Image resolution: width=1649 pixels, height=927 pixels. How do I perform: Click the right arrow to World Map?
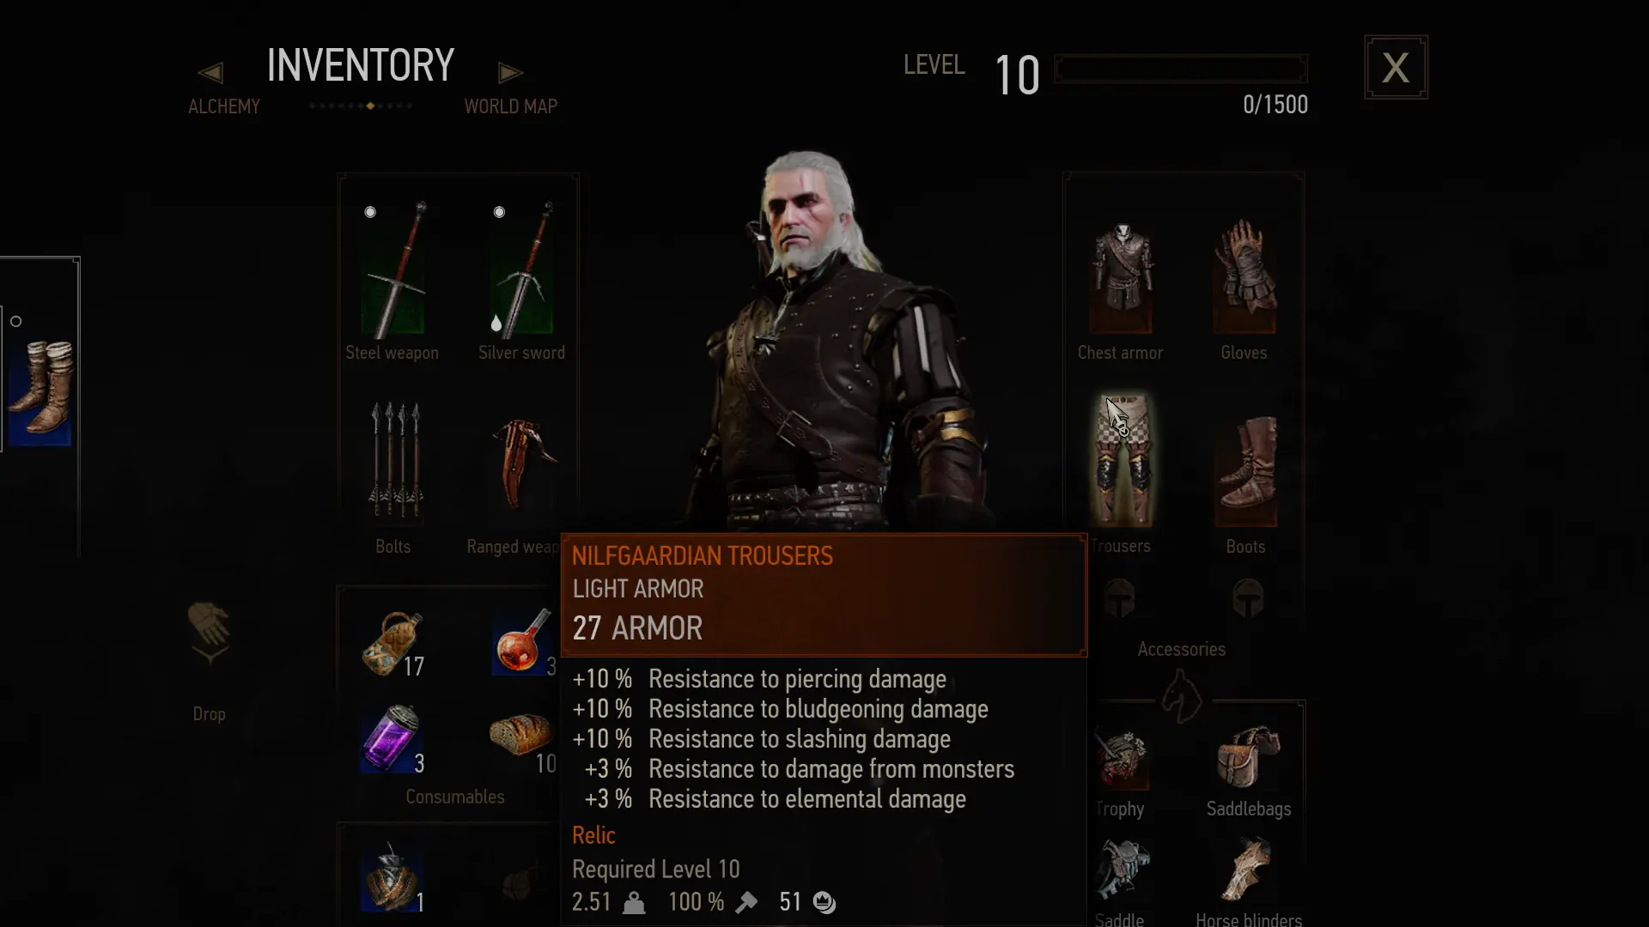pyautogui.click(x=510, y=73)
